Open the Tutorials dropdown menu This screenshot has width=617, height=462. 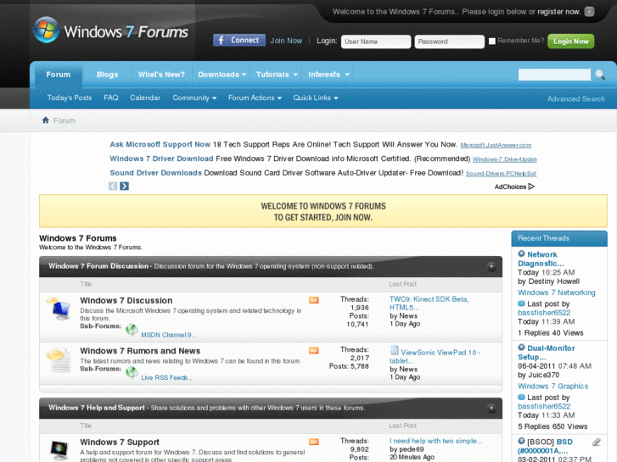click(276, 75)
